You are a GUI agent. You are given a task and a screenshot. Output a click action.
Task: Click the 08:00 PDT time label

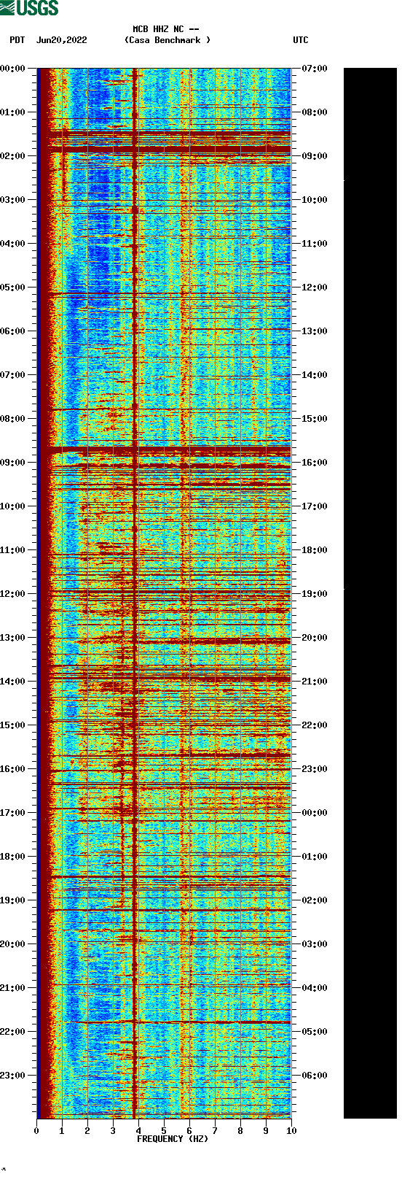[x=12, y=419]
